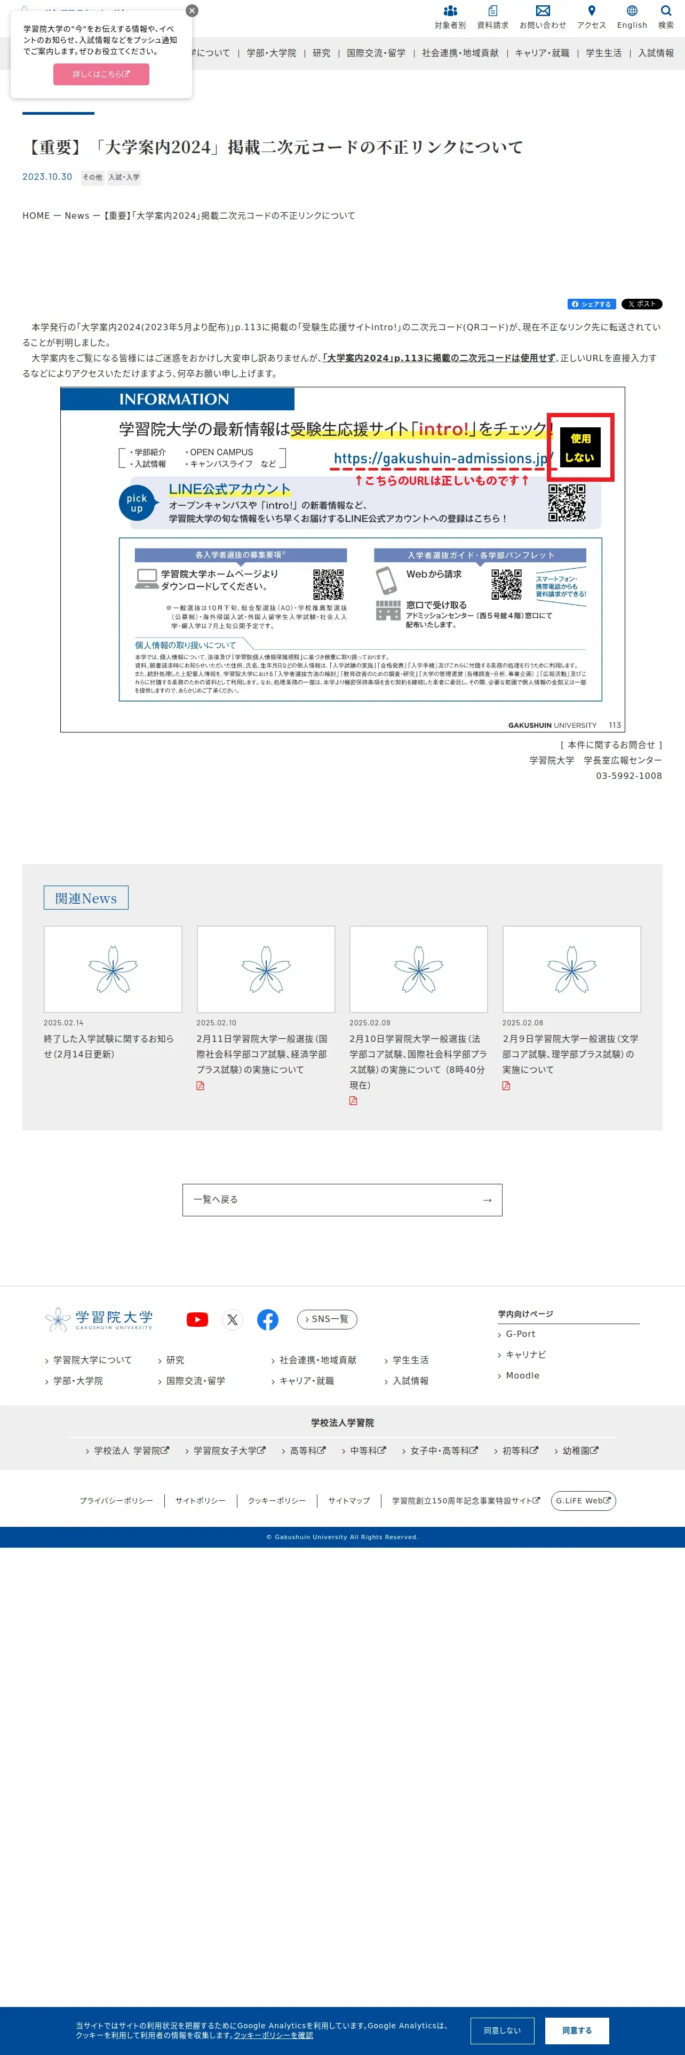
Task: Open the G-Port link
Action: click(521, 1334)
